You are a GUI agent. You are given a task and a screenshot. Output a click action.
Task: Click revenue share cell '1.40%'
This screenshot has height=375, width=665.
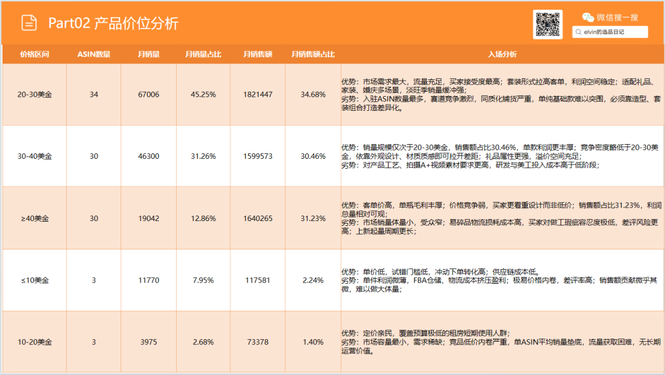313,342
